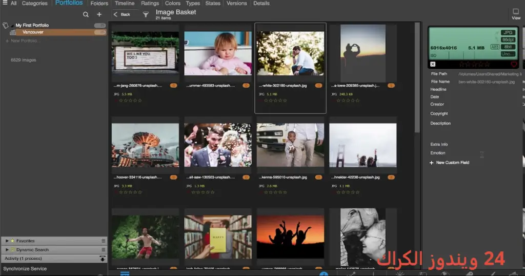Collapse the My First Portfolio tree

coord(12,26)
